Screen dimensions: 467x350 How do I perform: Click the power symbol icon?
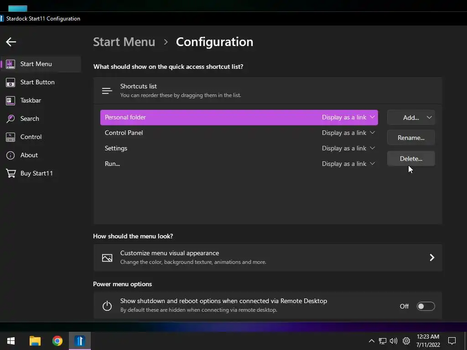(x=107, y=306)
